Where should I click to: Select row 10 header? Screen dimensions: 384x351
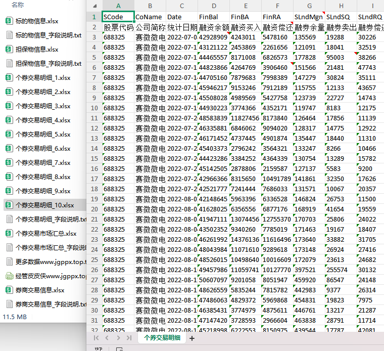(x=94, y=108)
